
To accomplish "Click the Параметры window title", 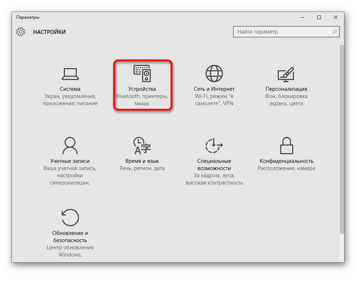I will pyautogui.click(x=28, y=17).
